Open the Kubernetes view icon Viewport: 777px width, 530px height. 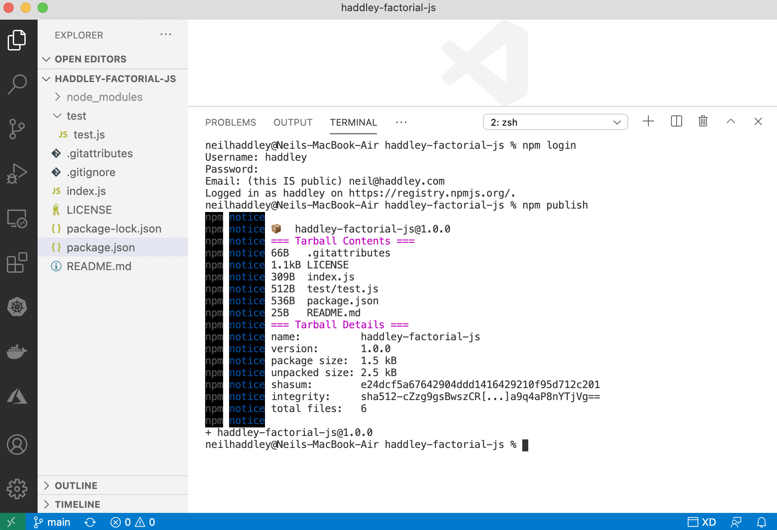click(x=17, y=307)
